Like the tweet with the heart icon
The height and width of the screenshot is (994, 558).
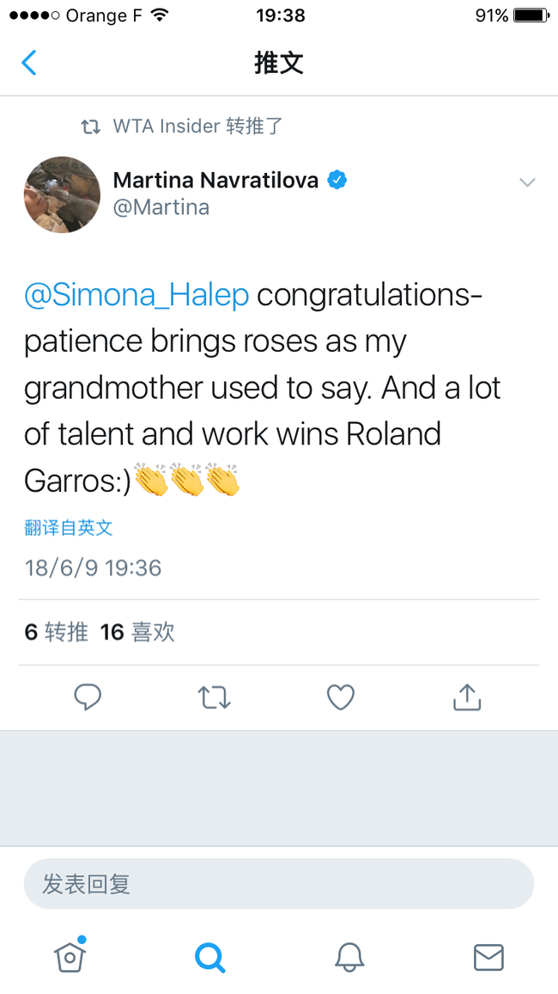[340, 697]
